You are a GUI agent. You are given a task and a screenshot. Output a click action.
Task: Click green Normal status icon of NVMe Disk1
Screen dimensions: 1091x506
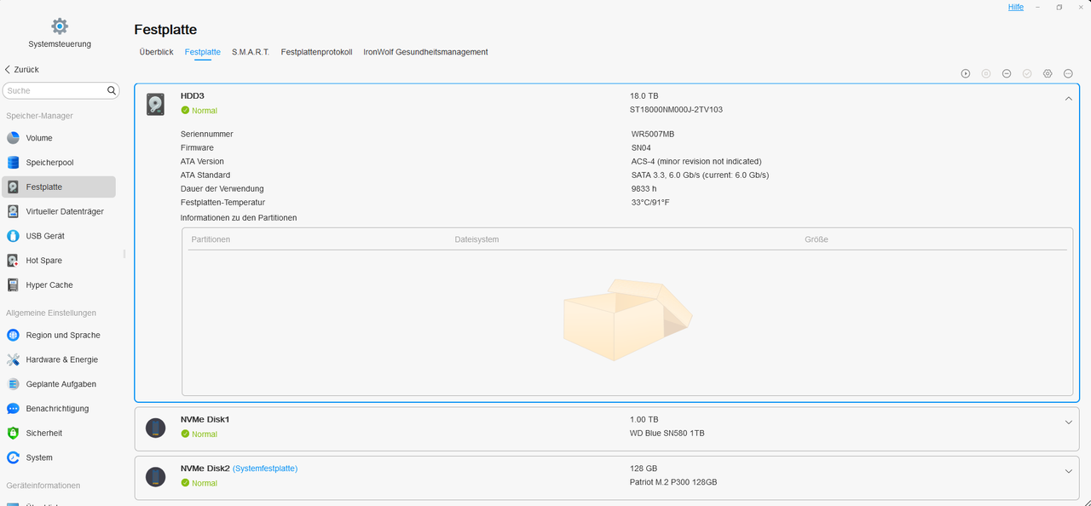[x=185, y=434]
